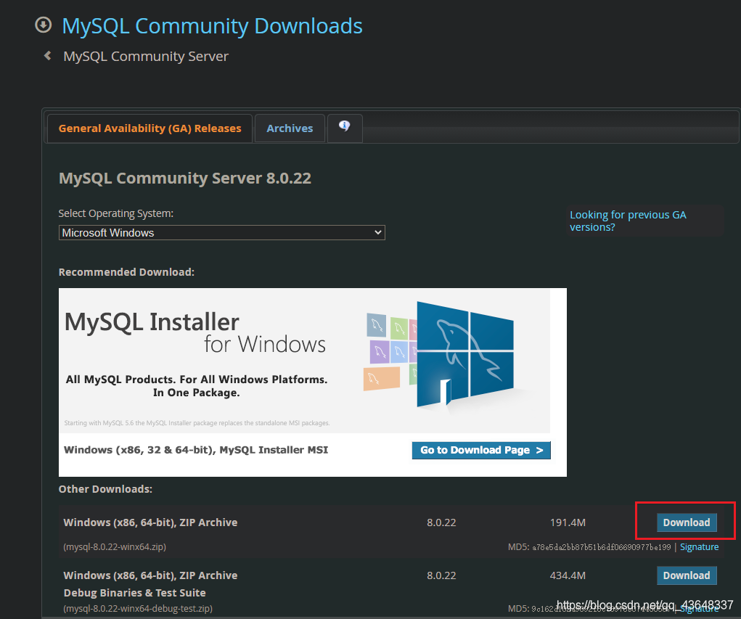Image resolution: width=741 pixels, height=619 pixels.
Task: Open the information icon tab
Action: [345, 126]
